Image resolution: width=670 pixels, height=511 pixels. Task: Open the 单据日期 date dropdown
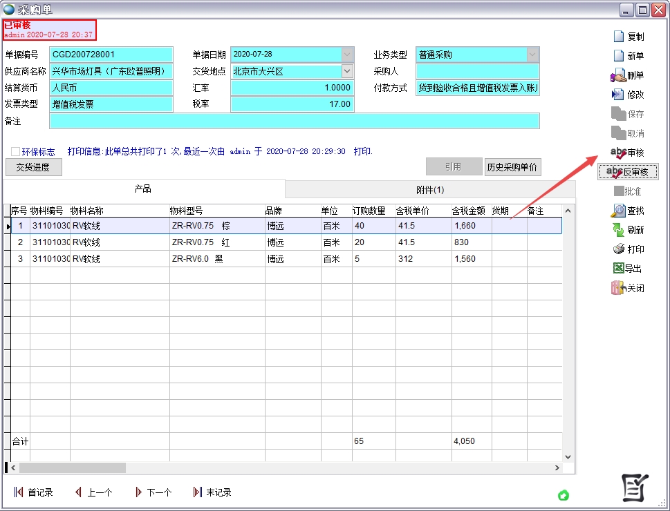pos(347,55)
